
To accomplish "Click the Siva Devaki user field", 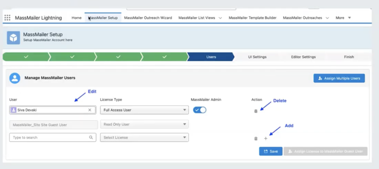I will coord(53,110).
